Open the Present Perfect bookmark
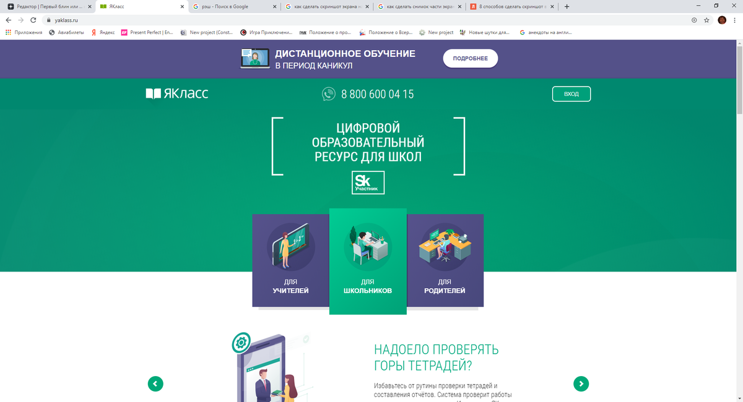Viewport: 743px width, 402px height. [x=147, y=32]
